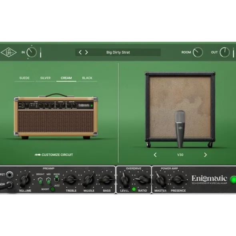Toggle the overdrive green LED switch

134,189
